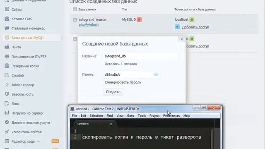
Task: Toggle password visibility eye icon
Action: click(x=156, y=74)
